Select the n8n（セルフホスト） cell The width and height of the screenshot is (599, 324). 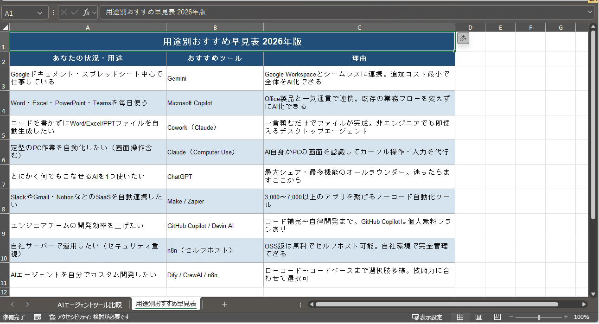(x=215, y=250)
